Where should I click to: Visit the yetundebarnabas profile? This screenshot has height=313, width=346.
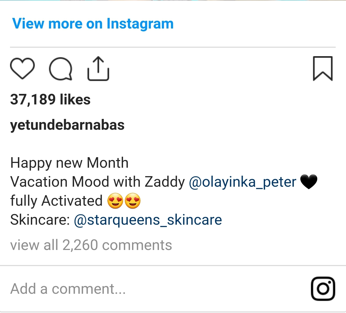[67, 125]
